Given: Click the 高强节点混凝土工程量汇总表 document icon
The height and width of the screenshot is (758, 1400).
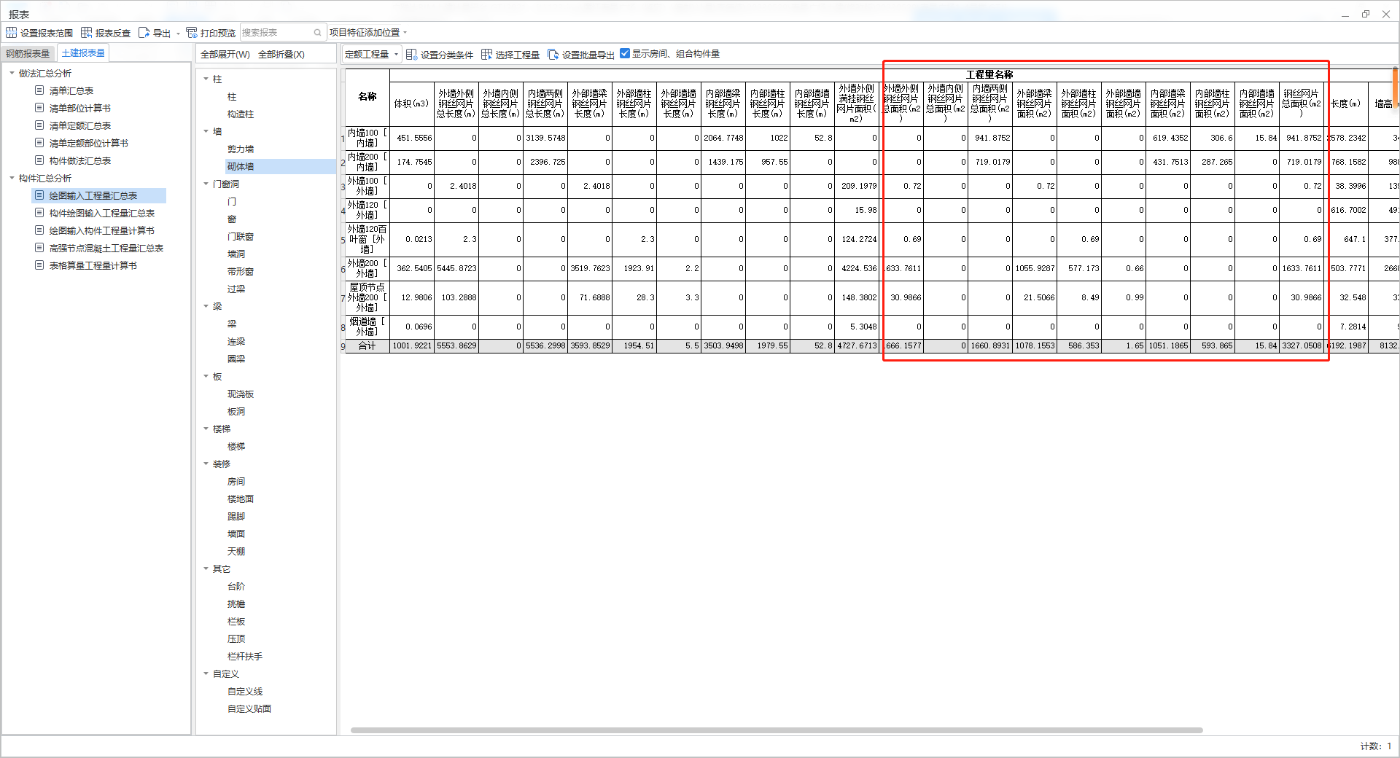Looking at the screenshot, I should (x=39, y=248).
